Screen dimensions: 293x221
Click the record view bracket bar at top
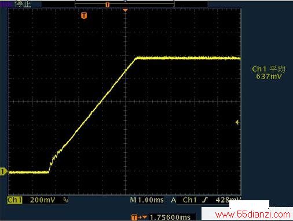point(124,4)
